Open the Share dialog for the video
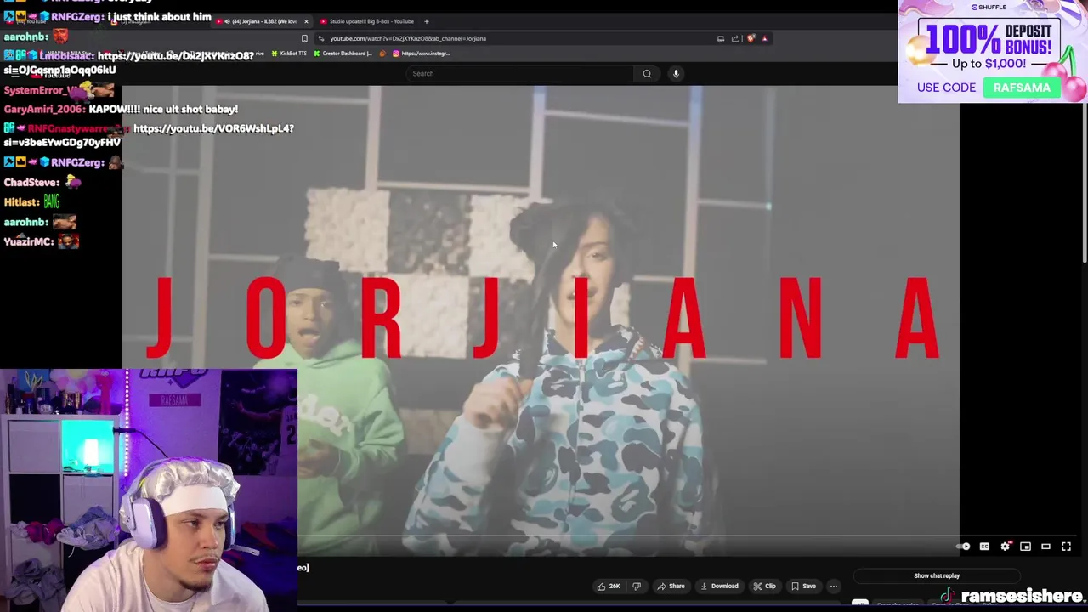This screenshot has width=1088, height=612. point(671,586)
